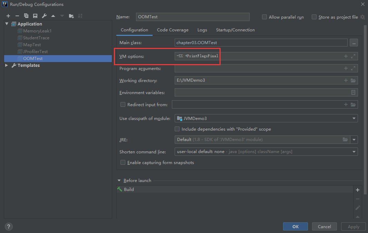Enable Redirect input from checkbox
The width and height of the screenshot is (368, 233).
coord(123,104)
